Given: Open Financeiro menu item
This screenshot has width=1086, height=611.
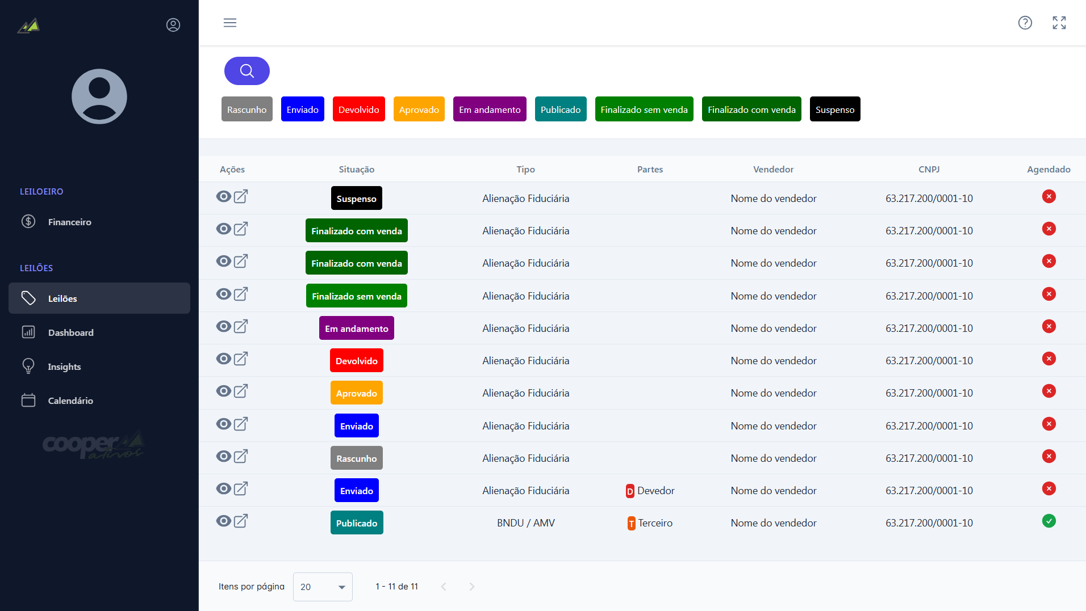Looking at the screenshot, I should [x=99, y=222].
